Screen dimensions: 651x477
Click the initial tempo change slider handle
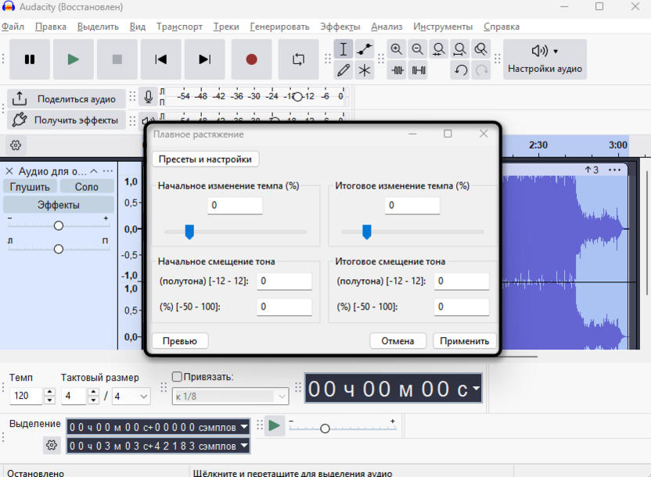pos(189,232)
